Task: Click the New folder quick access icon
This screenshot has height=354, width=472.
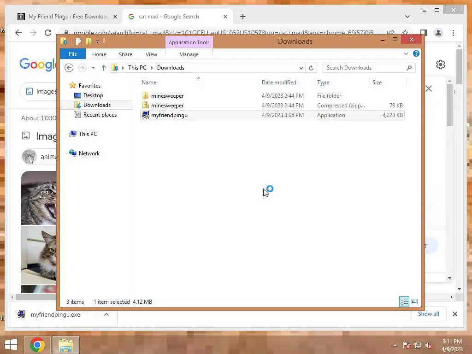Action: tap(88, 41)
